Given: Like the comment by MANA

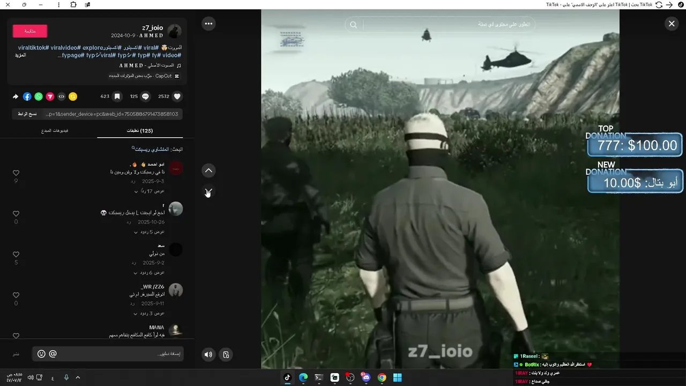Looking at the screenshot, I should click(16, 336).
